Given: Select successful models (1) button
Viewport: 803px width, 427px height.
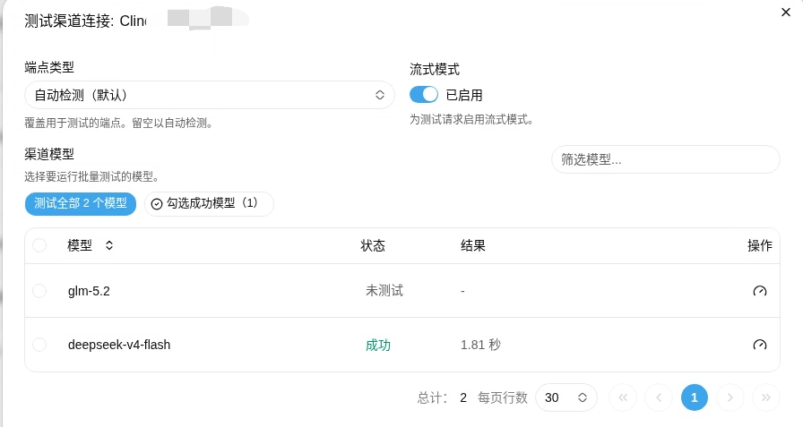Looking at the screenshot, I should [209, 203].
